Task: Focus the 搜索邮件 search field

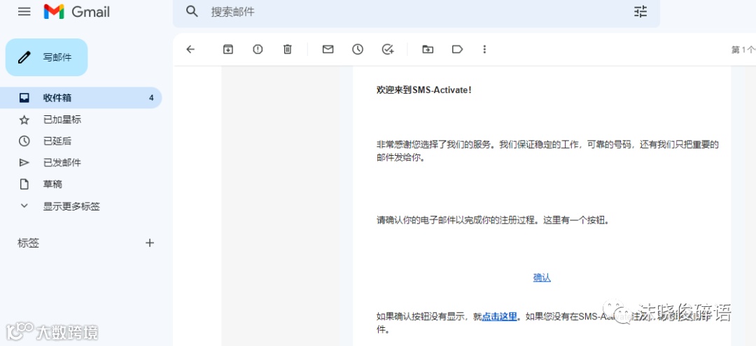Action: pyautogui.click(x=416, y=12)
